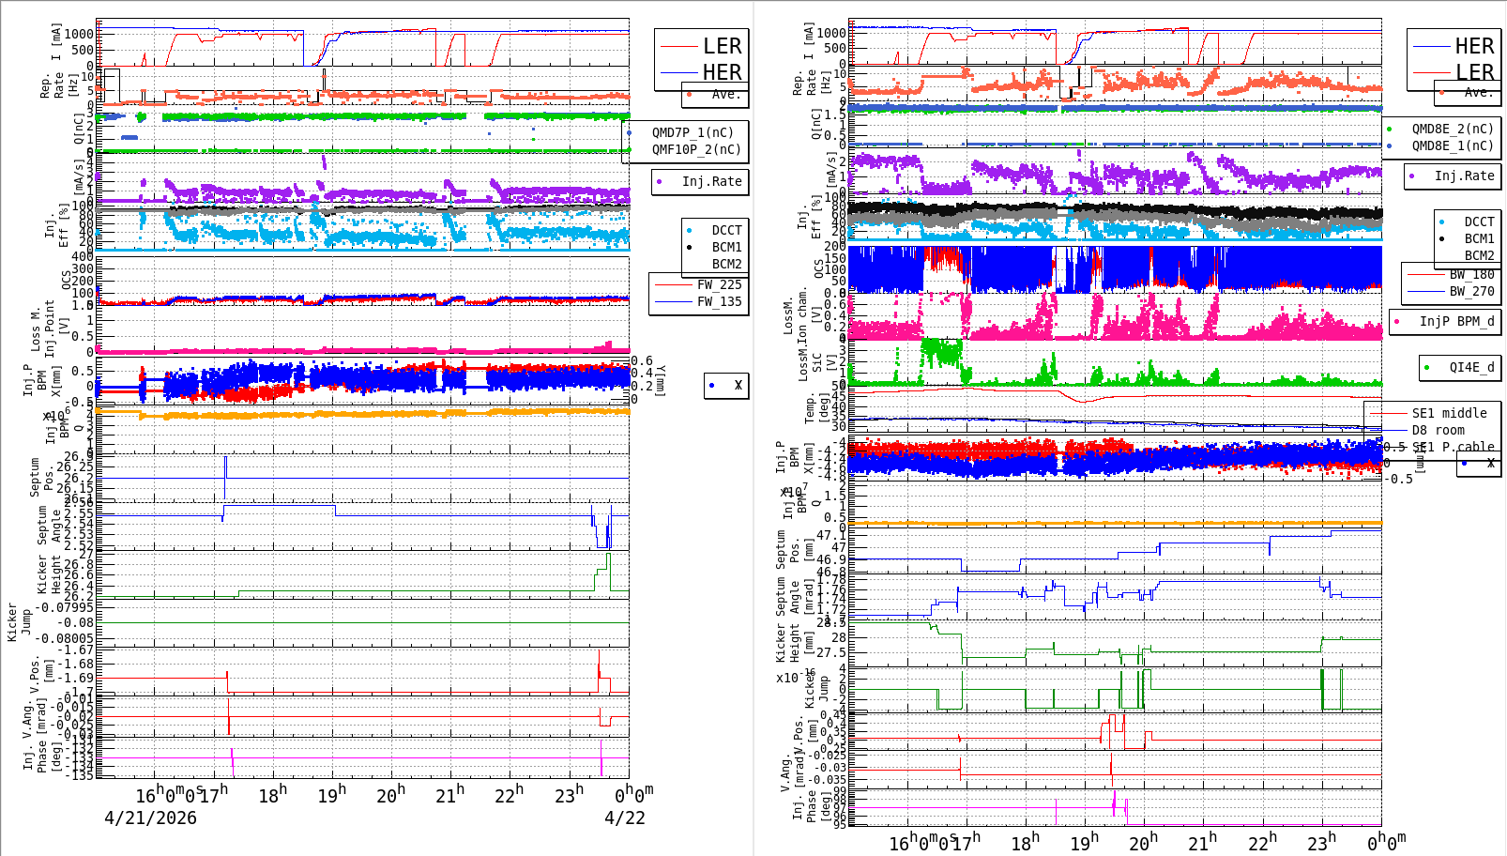Click the SE1 P.cable legend label
This screenshot has height=856, width=1507.
coord(1453,447)
